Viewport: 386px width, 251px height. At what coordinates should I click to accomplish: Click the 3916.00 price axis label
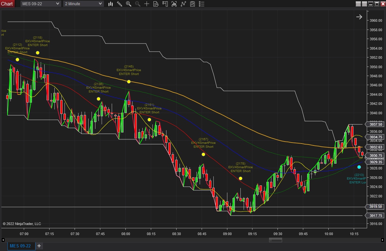[x=376, y=224]
